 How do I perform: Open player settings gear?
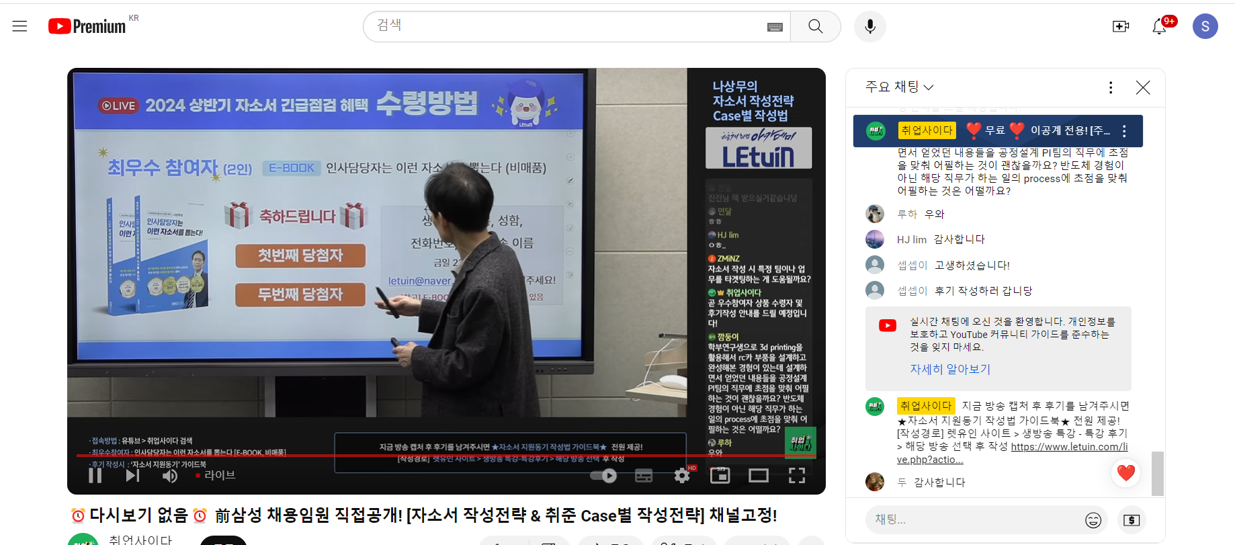coord(682,475)
